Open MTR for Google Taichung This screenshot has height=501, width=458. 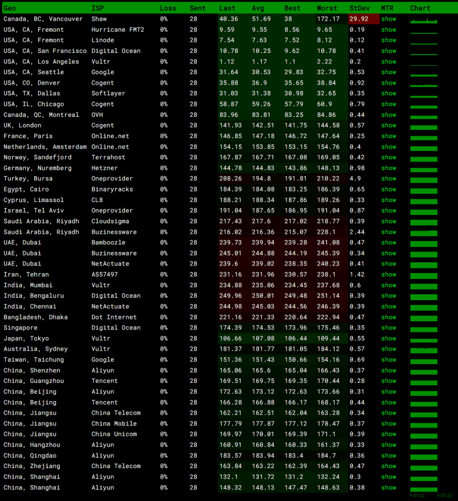pos(388,360)
